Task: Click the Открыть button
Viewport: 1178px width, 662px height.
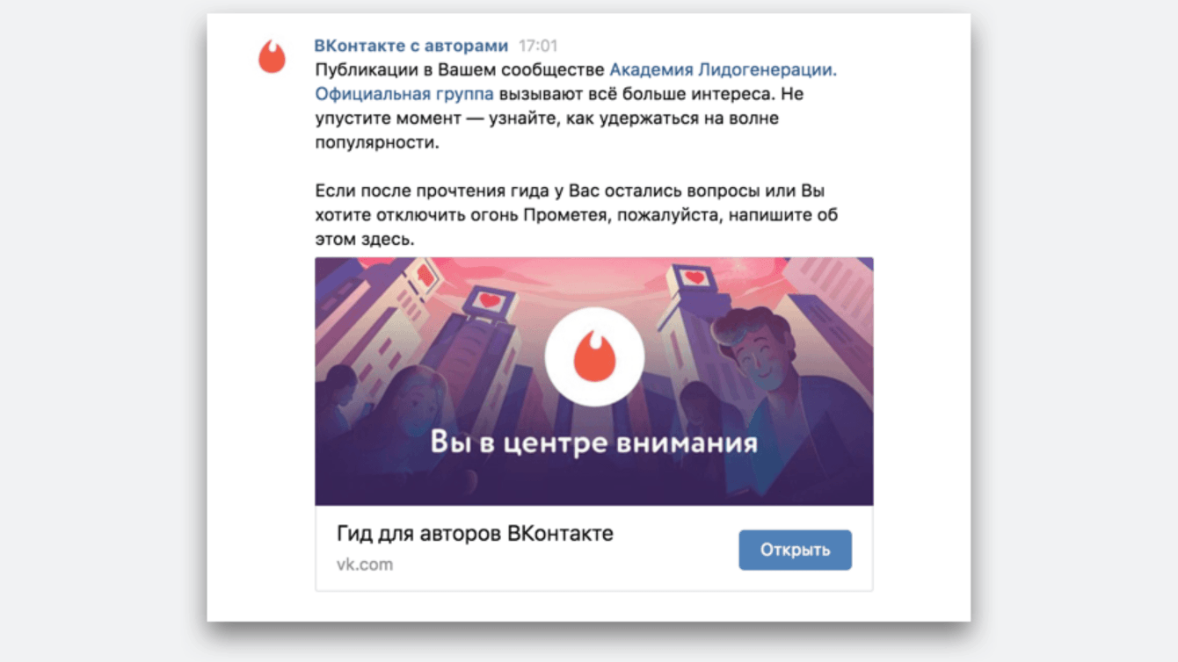Action: coord(795,550)
